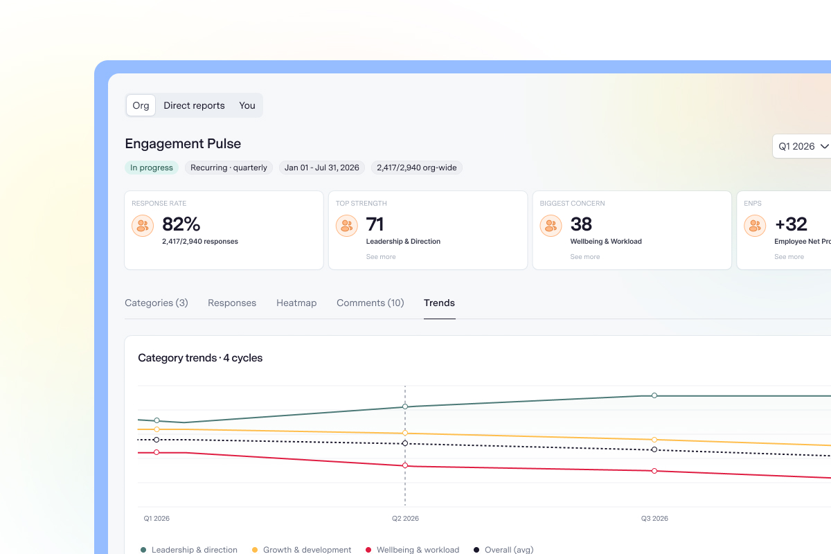Click the Wellbeing data point at Q2 2026
Screen dimensions: 831x554
[x=405, y=465]
